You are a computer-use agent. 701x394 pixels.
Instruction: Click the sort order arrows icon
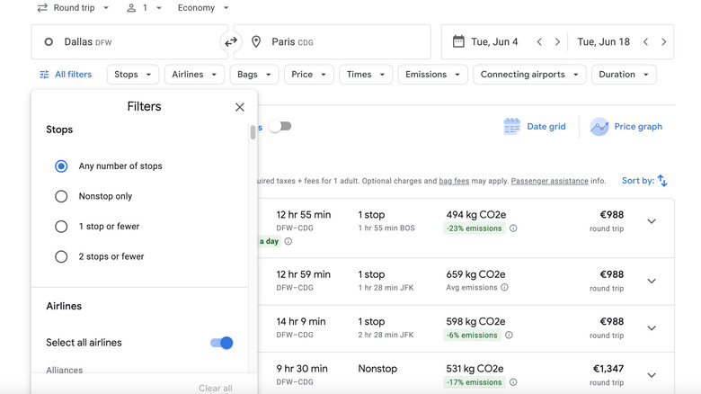pos(662,181)
